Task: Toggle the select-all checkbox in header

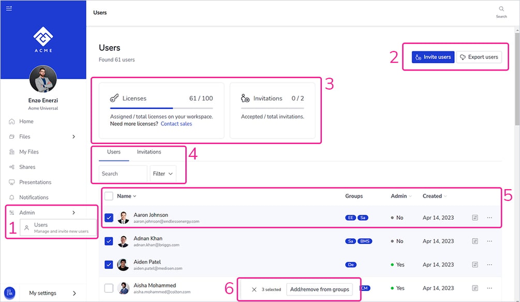Action: (109, 196)
